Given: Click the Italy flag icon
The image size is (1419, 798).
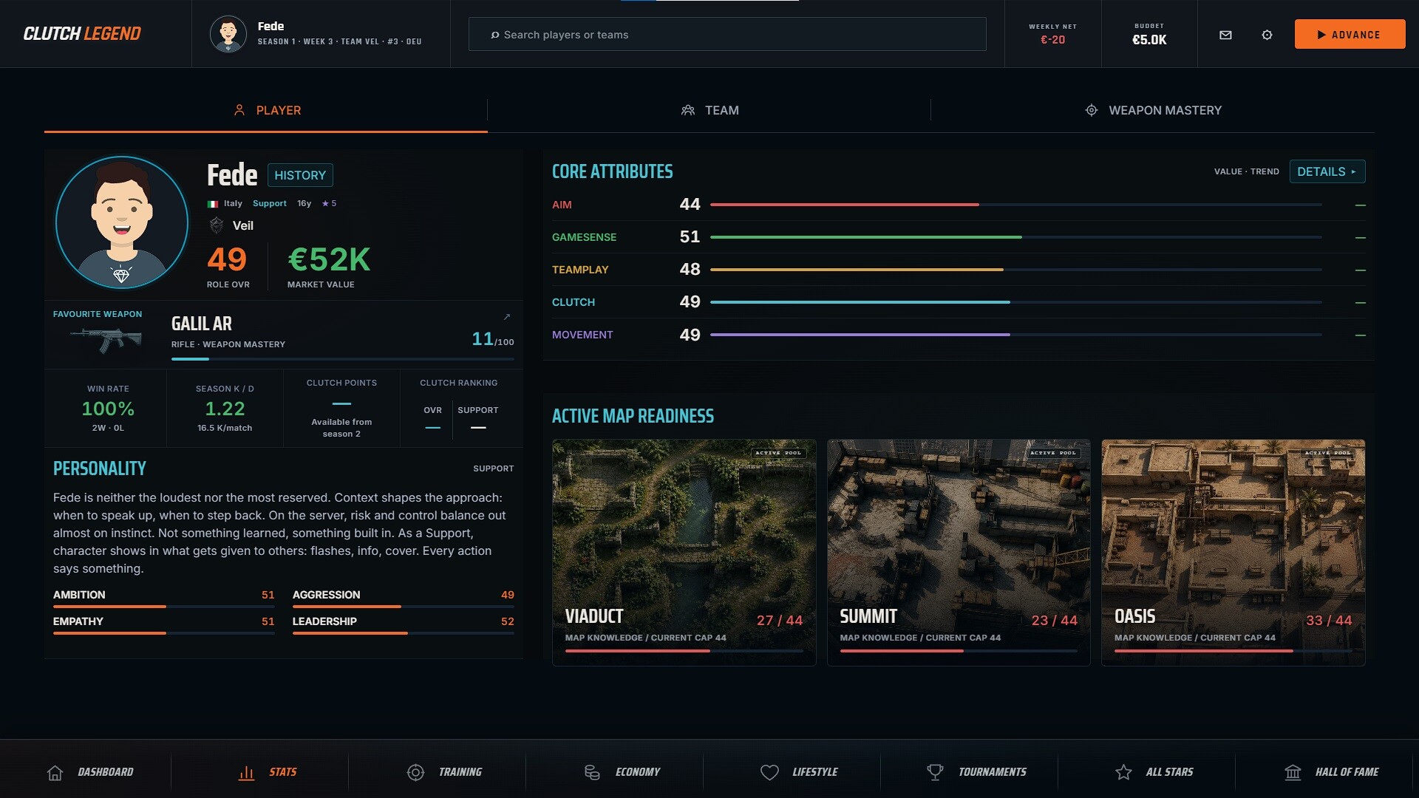Looking at the screenshot, I should 213,204.
